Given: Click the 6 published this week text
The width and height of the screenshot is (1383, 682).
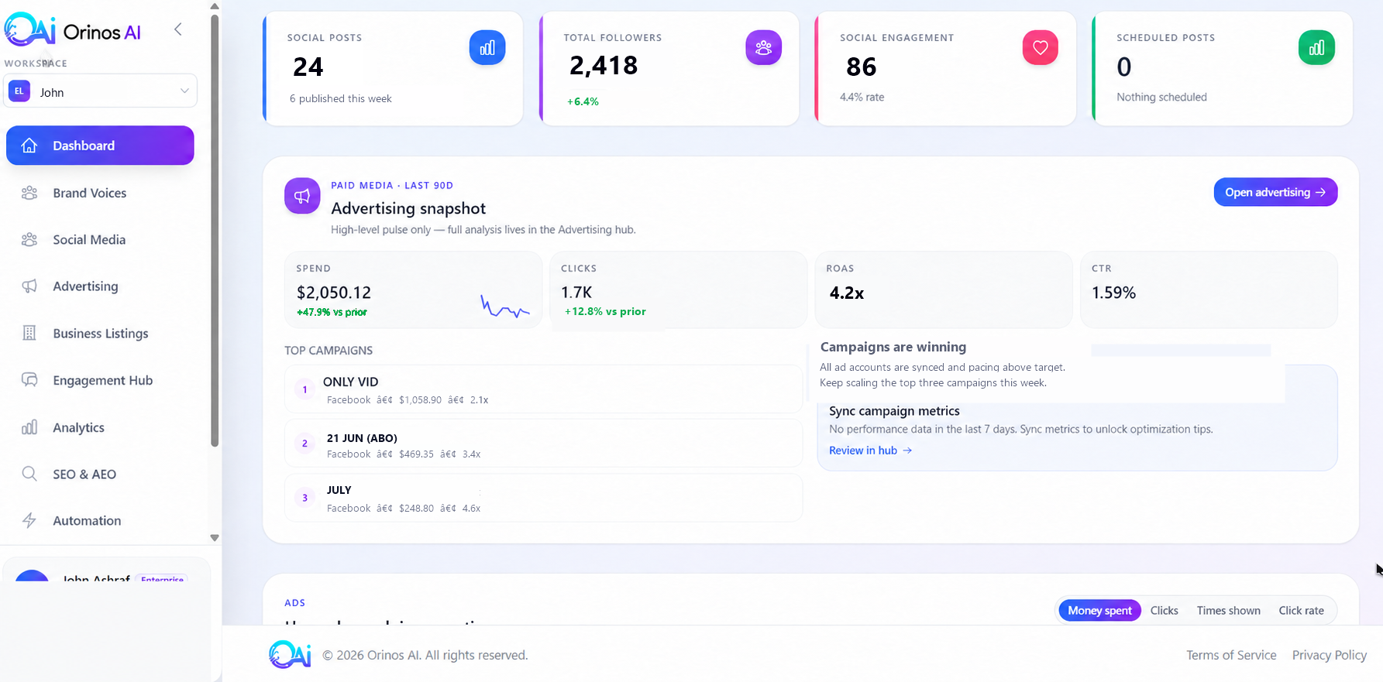Looking at the screenshot, I should coord(340,98).
